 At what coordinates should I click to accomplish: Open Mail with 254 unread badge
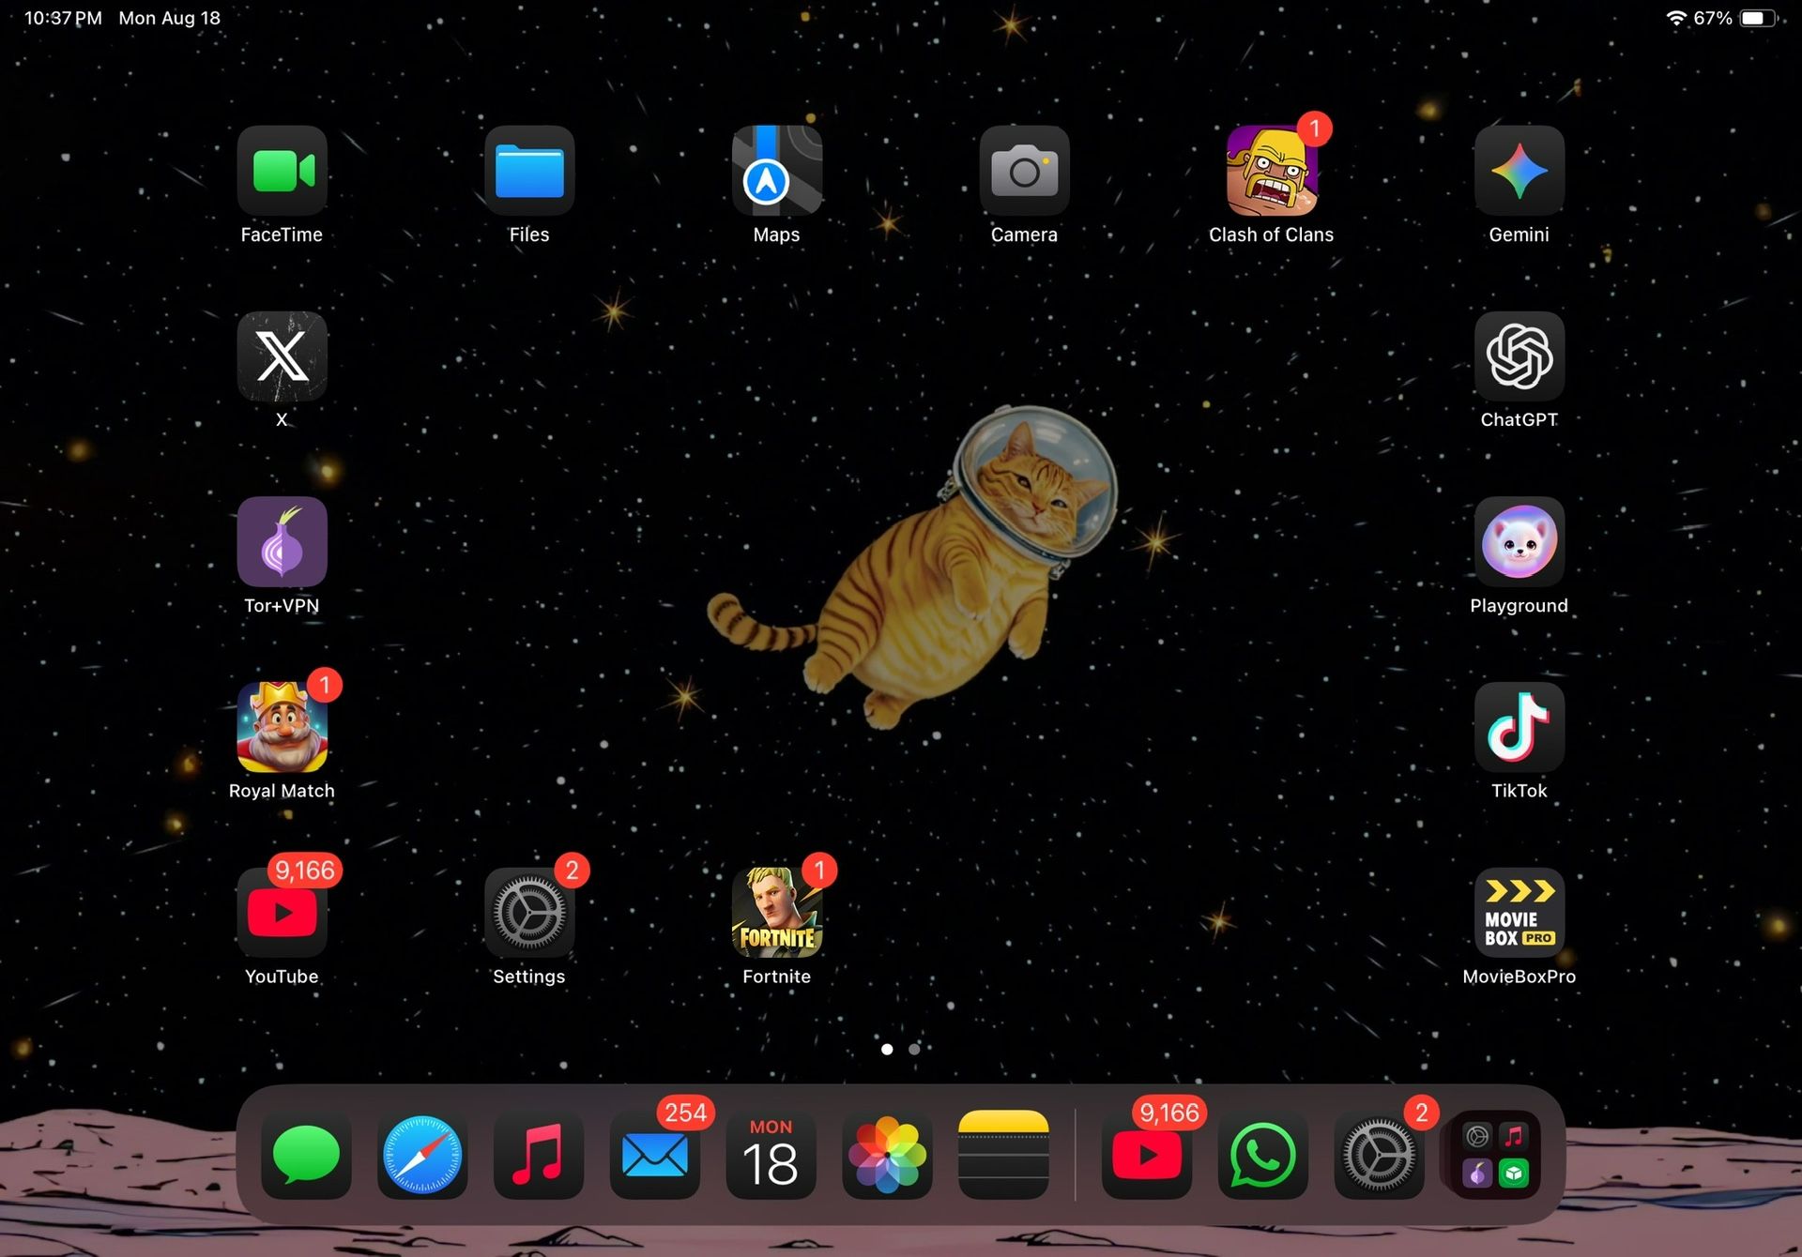655,1155
